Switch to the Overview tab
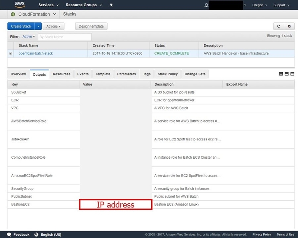The width and height of the screenshot is (298, 238). [x=18, y=74]
